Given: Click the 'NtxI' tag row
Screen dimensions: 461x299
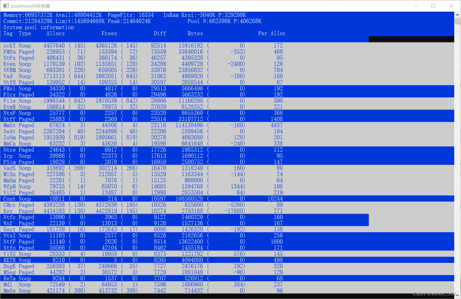Looking at the screenshot, I should 227,235.
